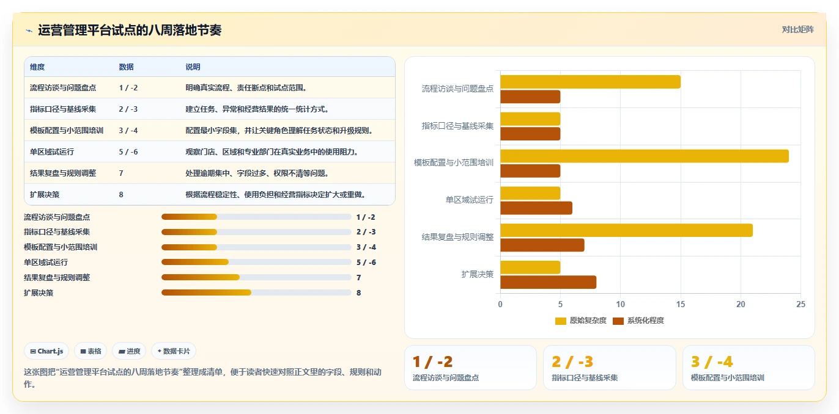Click the 数据卡片 tag chip
This screenshot has height=414, width=839.
[174, 351]
